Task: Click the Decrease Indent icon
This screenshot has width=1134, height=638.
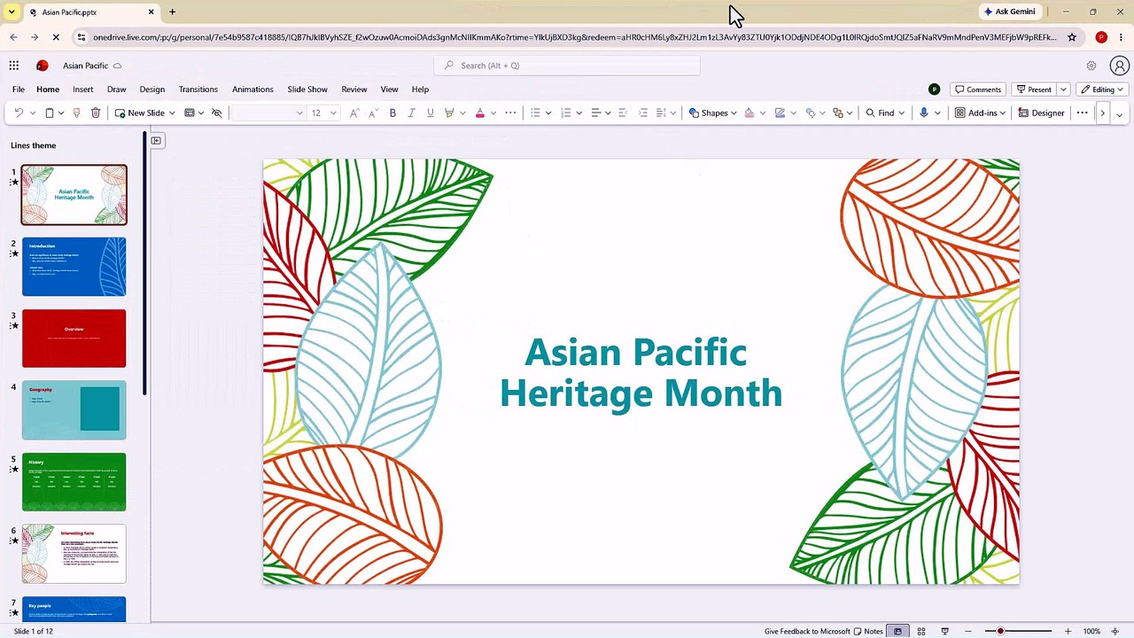Action: pyautogui.click(x=623, y=113)
